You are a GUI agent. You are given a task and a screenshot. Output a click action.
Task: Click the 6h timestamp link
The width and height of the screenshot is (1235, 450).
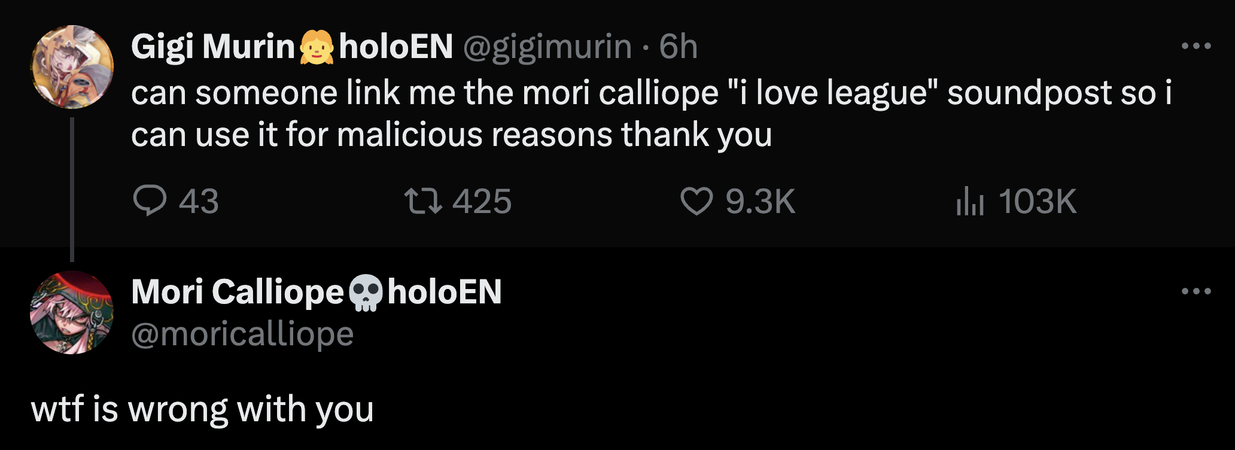click(x=679, y=47)
